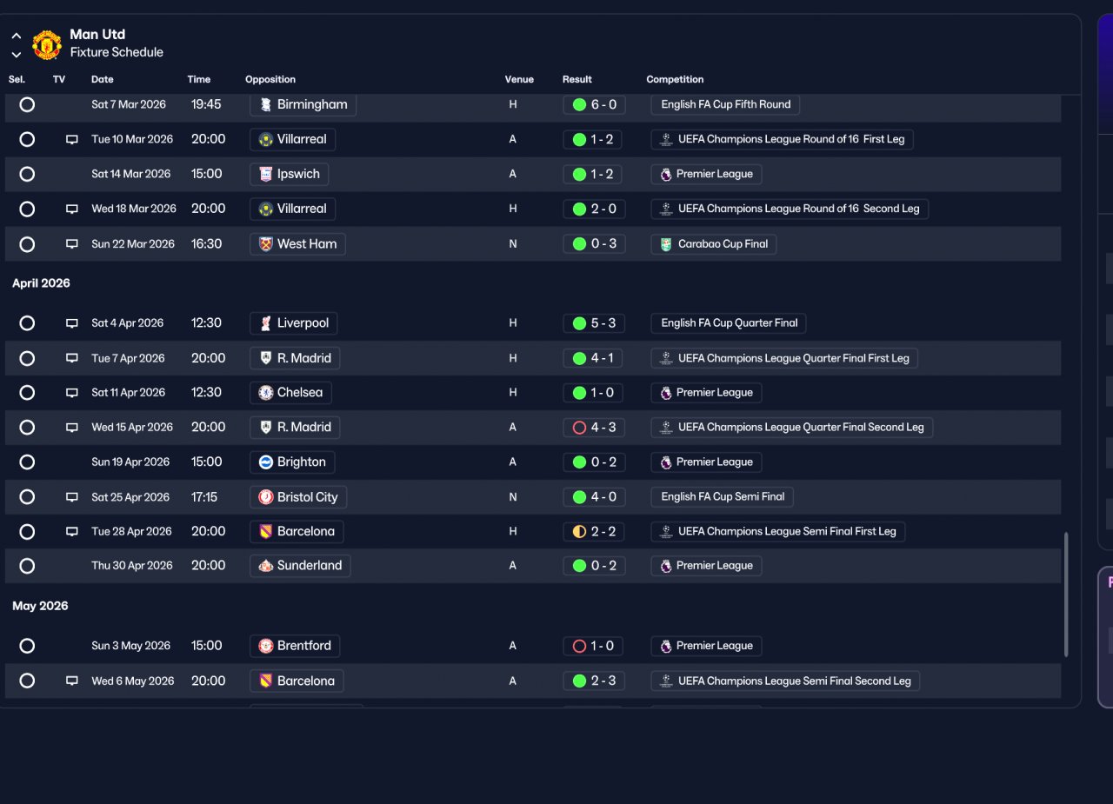
Task: Sort fixtures by the Date column header
Action: pyautogui.click(x=103, y=79)
